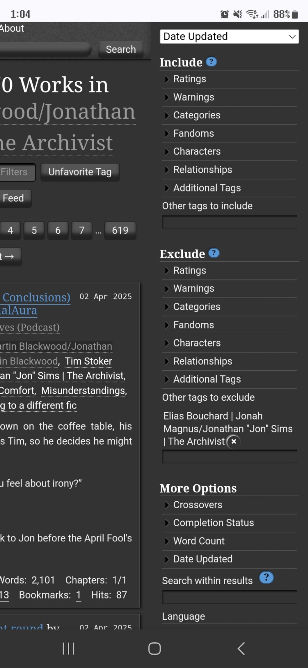The width and height of the screenshot is (308, 668).
Task: Click the Search within results help icon
Action: (x=266, y=578)
